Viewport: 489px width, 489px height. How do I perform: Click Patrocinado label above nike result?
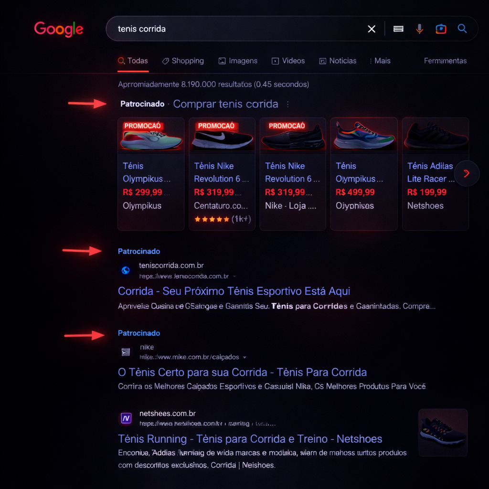(x=139, y=333)
